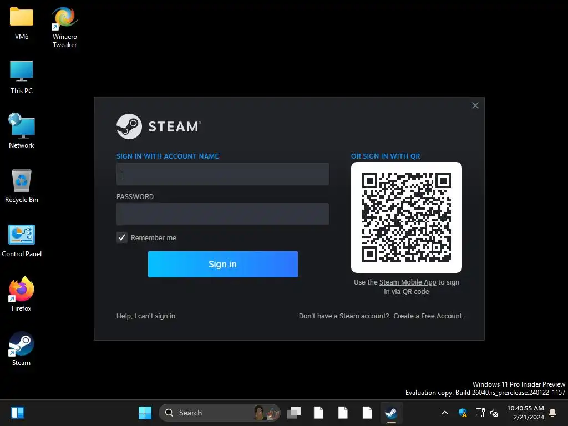Select the Winaero Tweaker desktop shortcut
568x426 pixels.
click(64, 27)
